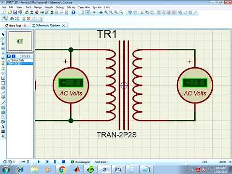The width and height of the screenshot is (232, 174).
Task: Click the TRAN-2P2S component name label
Action: click(116, 135)
